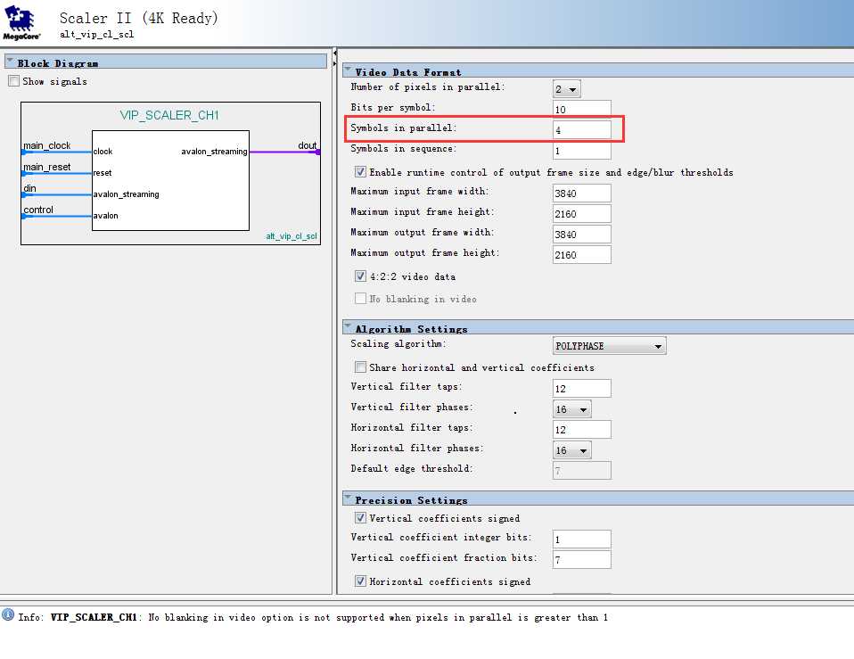Click the VIP_SCALER_CH1 diagram title
This screenshot has width=854, height=659.
pyautogui.click(x=169, y=115)
